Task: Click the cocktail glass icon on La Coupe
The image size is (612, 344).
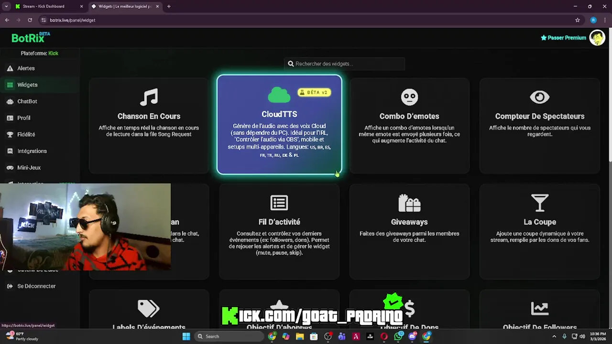Action: [539, 203]
